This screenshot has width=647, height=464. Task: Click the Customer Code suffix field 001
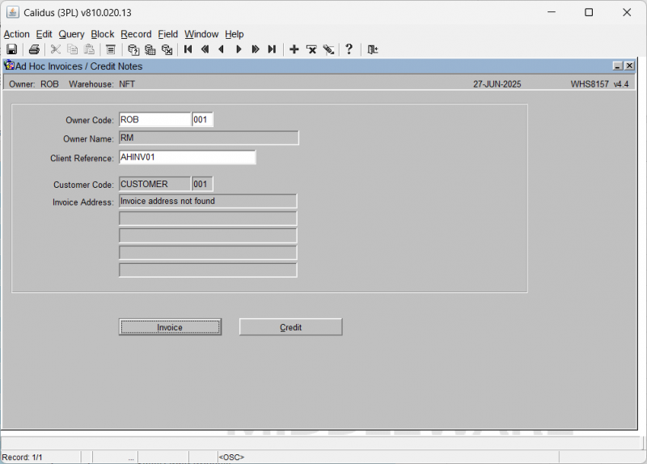(x=202, y=184)
